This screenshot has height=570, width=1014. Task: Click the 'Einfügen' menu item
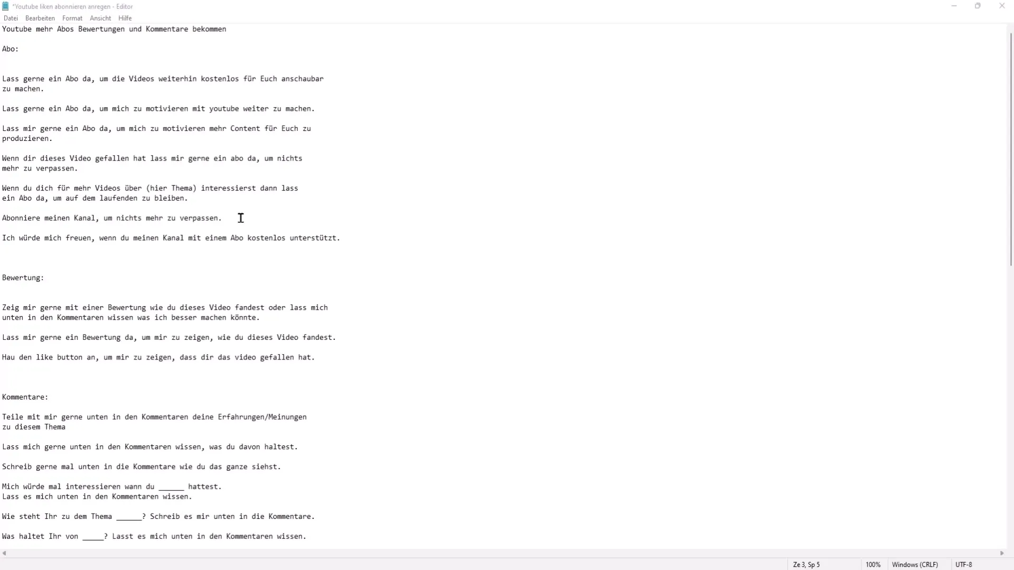(x=40, y=17)
